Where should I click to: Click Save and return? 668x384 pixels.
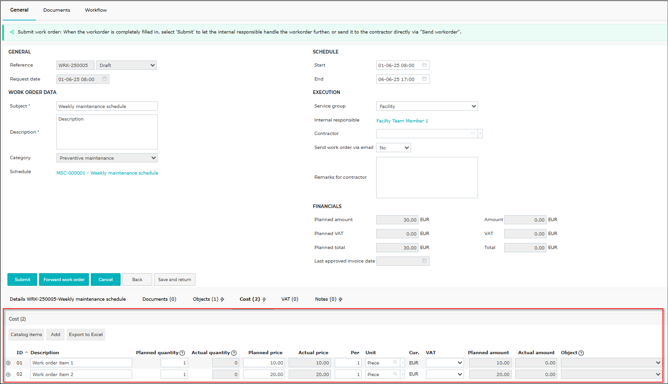[175, 279]
